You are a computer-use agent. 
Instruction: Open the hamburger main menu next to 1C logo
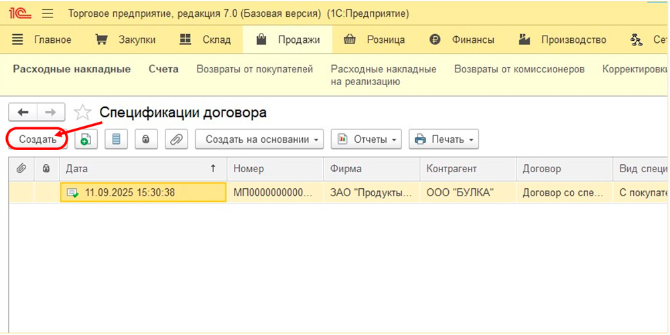point(48,13)
